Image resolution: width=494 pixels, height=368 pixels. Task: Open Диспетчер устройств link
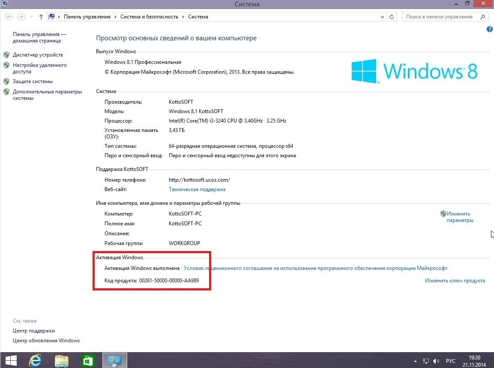(x=38, y=55)
